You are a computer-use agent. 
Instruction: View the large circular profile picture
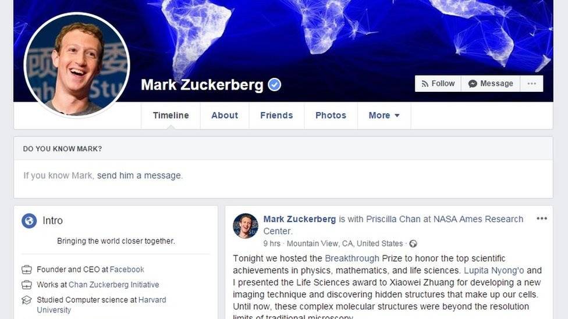pyautogui.click(x=77, y=65)
